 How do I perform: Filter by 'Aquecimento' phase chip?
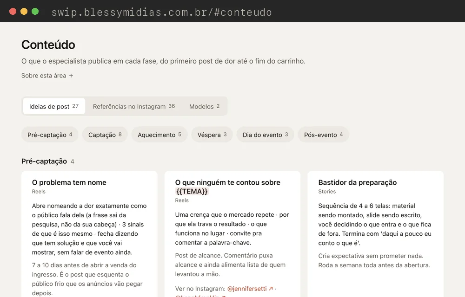click(x=159, y=135)
